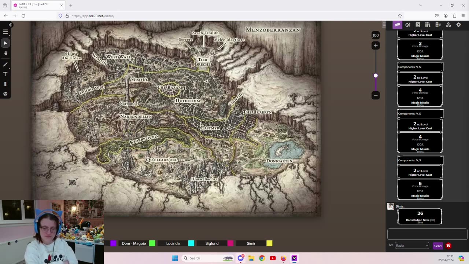Bookmark this page with star icon
469x264 pixels.
click(400, 16)
